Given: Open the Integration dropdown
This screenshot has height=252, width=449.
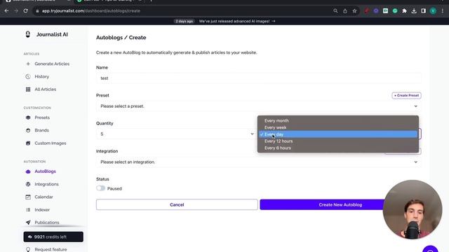Looking at the screenshot, I should (259, 162).
